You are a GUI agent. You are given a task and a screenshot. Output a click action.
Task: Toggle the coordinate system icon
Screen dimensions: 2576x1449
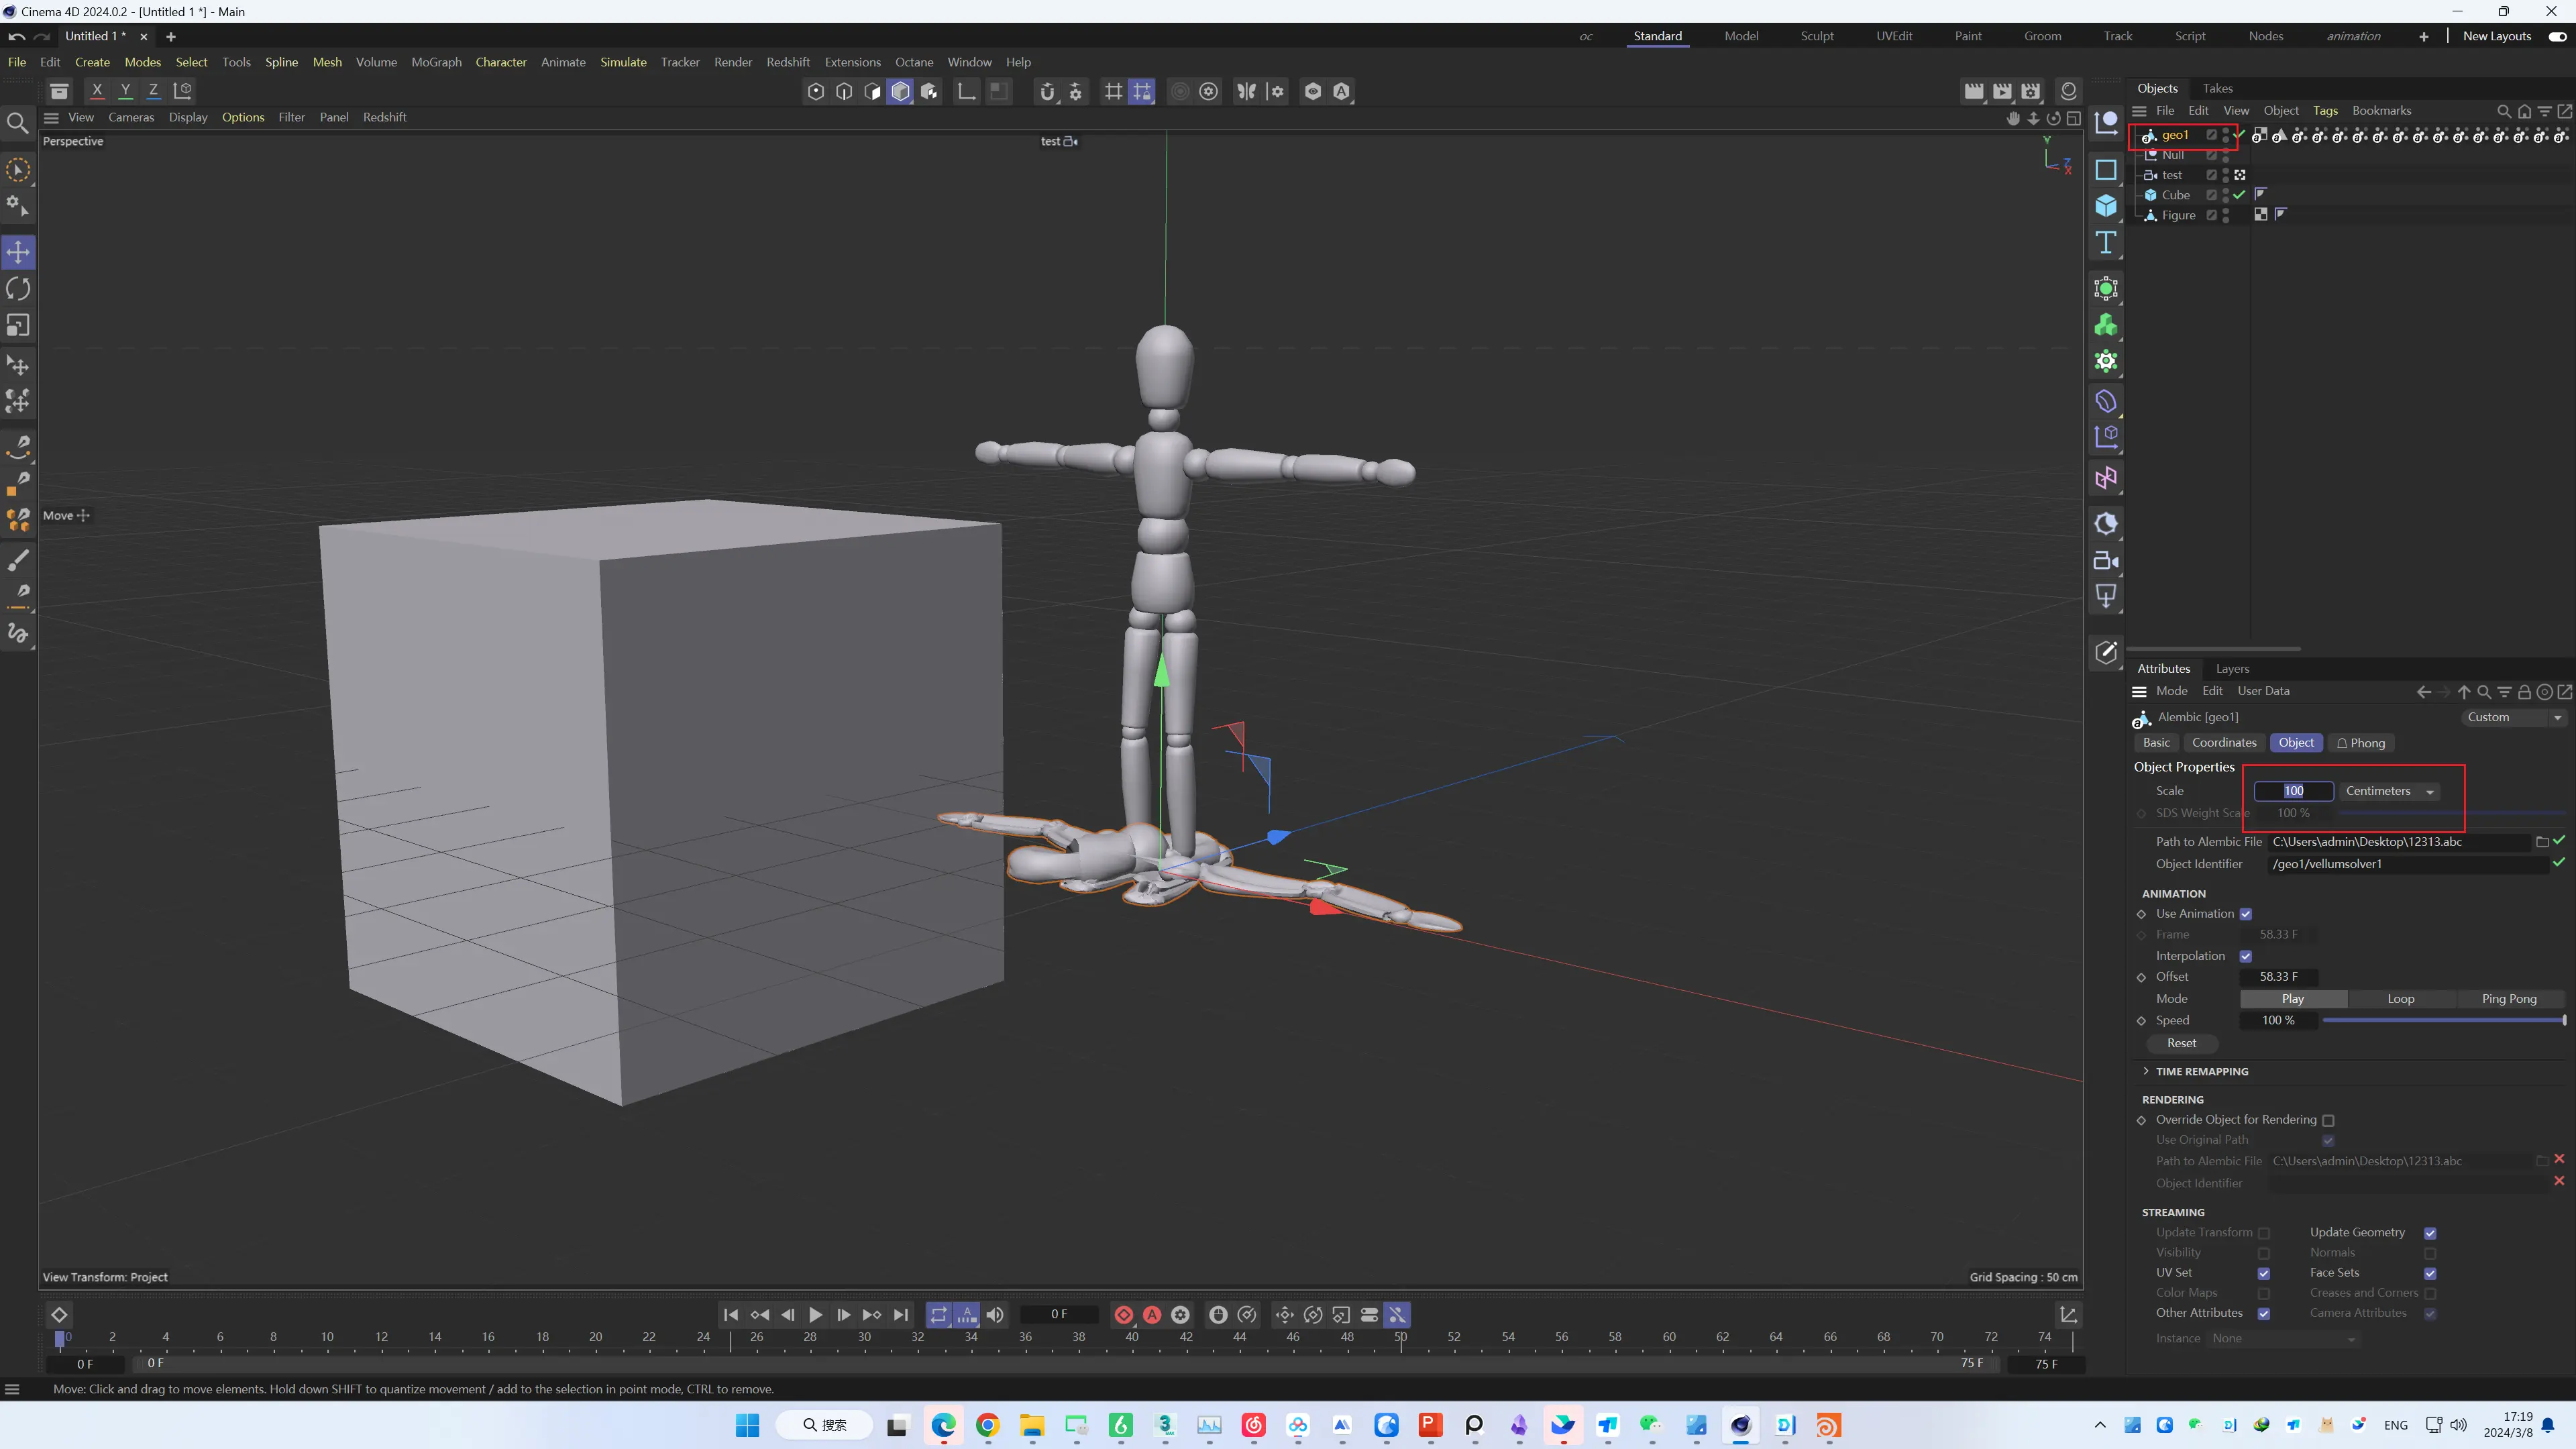click(x=182, y=91)
